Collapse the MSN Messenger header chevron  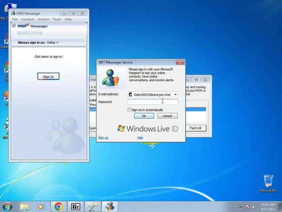click(13, 25)
